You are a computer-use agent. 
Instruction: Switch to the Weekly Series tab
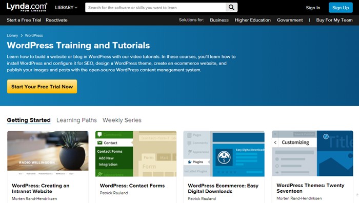(x=122, y=120)
